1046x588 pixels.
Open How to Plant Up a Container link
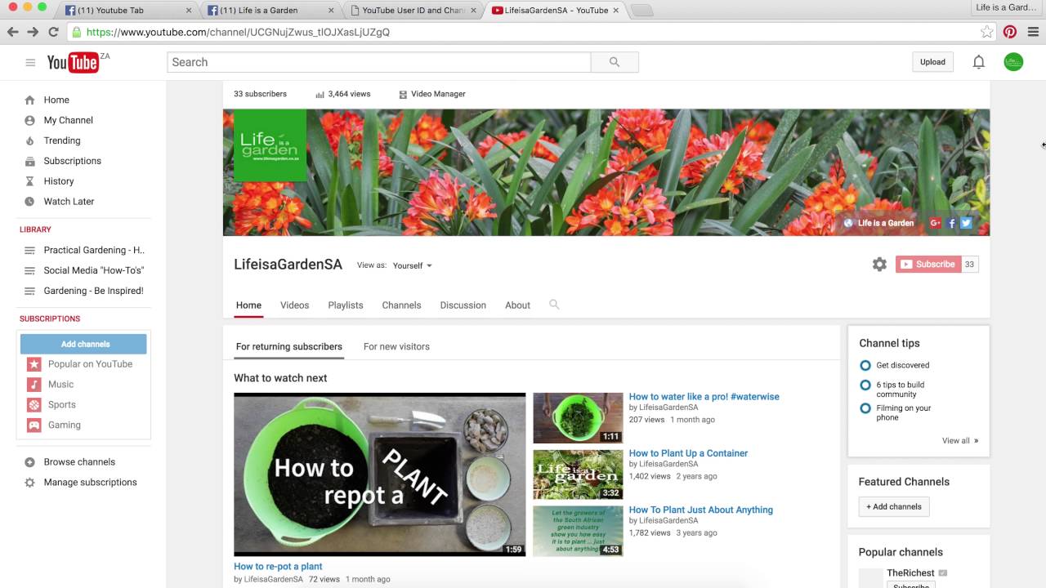click(x=688, y=453)
